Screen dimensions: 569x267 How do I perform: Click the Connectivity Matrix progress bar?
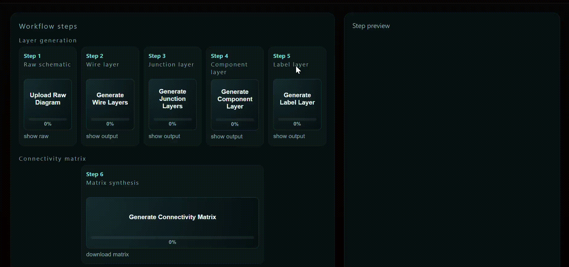point(172,237)
